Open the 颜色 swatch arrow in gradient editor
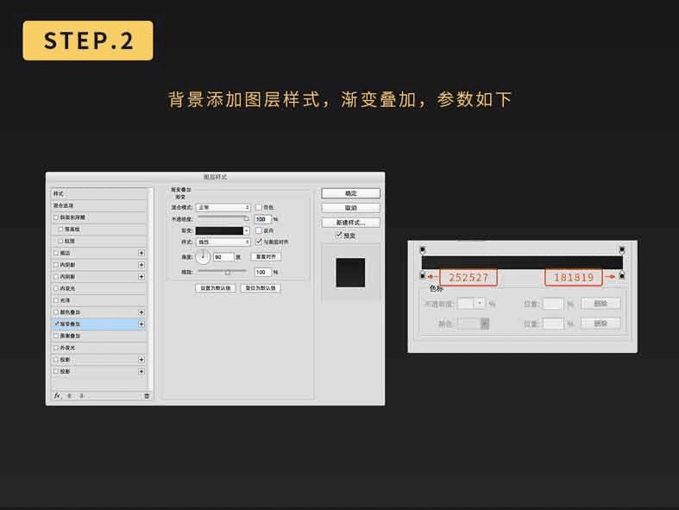Screen dimensions: 679x510 coord(485,324)
